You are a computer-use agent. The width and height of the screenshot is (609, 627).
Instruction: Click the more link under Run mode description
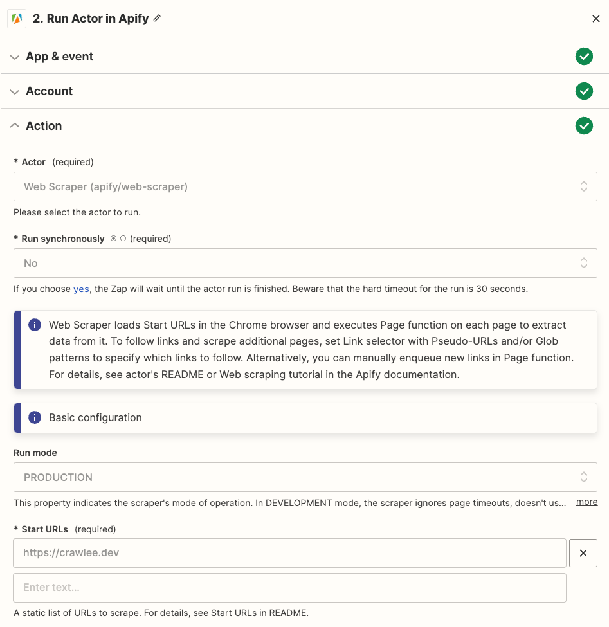coord(586,502)
